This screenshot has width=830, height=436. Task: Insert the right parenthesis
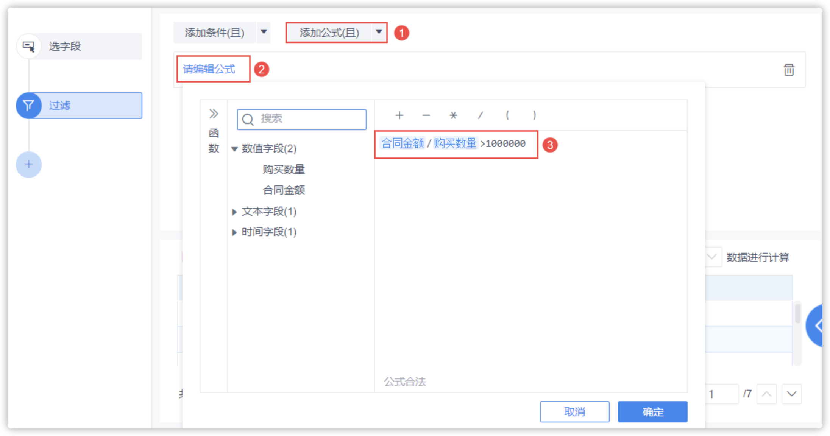click(x=534, y=115)
